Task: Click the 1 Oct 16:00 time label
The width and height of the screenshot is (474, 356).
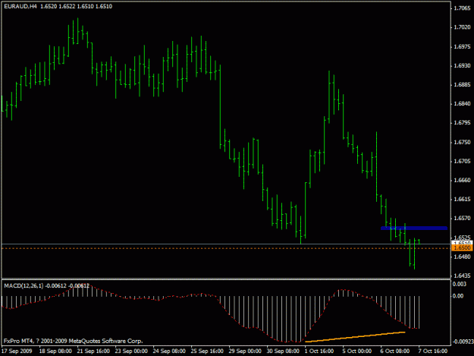Action: (x=319, y=351)
